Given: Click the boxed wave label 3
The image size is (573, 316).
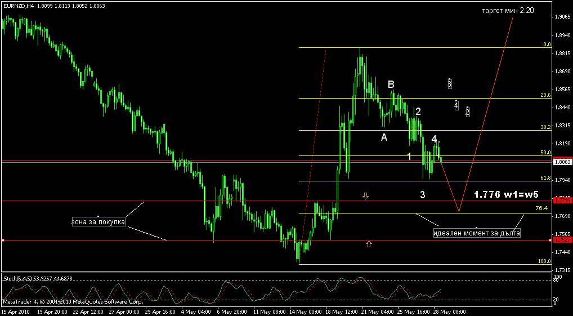Looking at the screenshot, I should pos(450,84).
